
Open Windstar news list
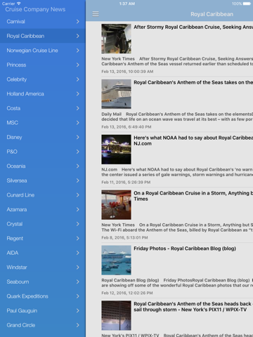[x=43, y=267]
